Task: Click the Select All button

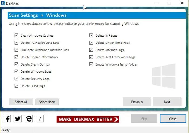Action: pos(21,102)
